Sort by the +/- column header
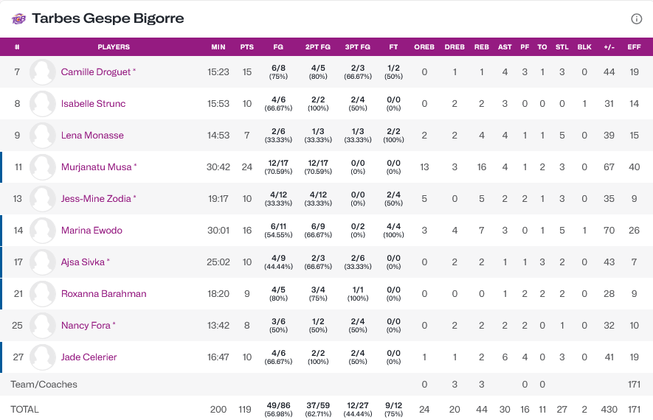 (609, 47)
